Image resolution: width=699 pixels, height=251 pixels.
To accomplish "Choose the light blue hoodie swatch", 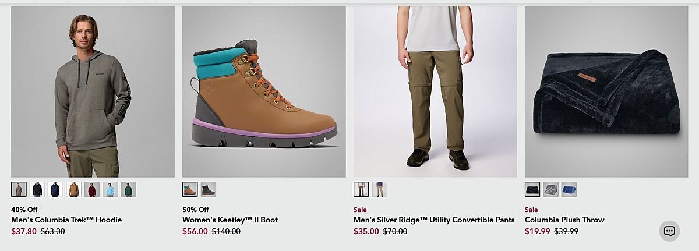I will pyautogui.click(x=110, y=189).
